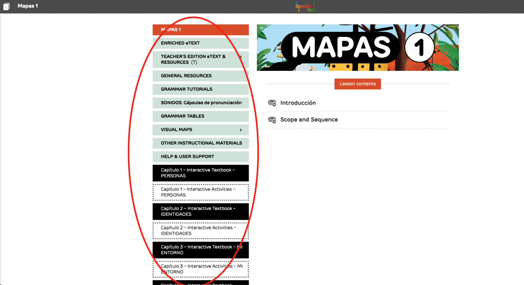Open Capítulo 1 Interactive Textbook PERSONAS

pyautogui.click(x=201, y=173)
